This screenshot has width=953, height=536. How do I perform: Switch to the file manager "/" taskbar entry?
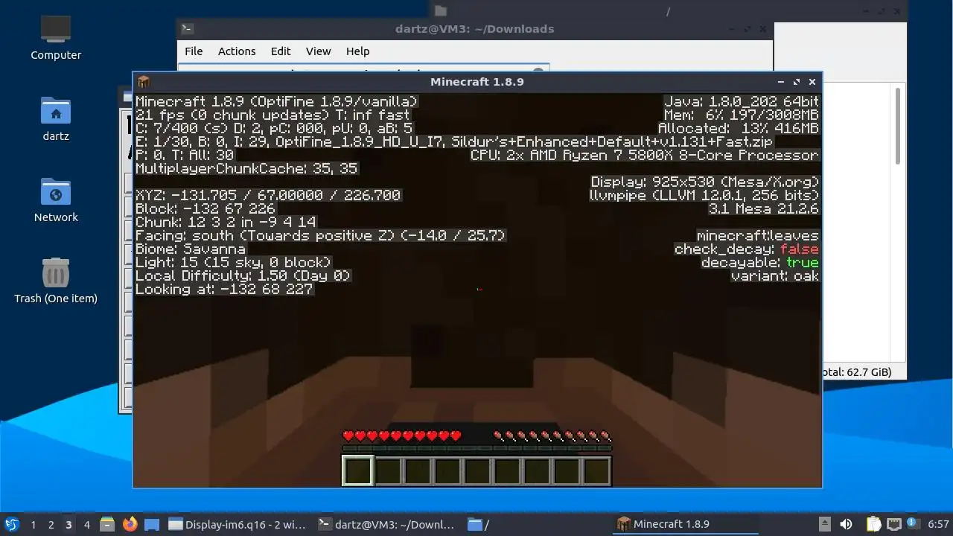click(536, 524)
